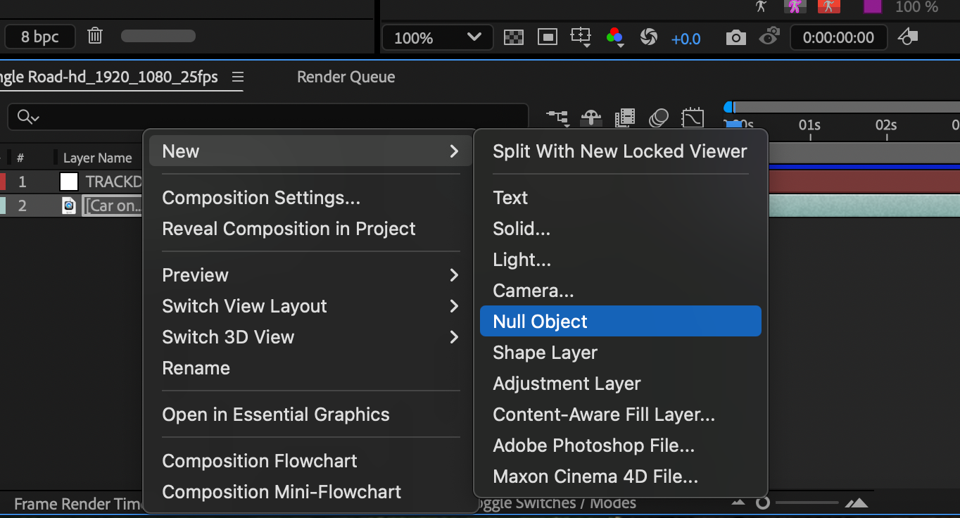Expand the Preview submenu
Viewport: 960px width, 518px height.
point(310,275)
